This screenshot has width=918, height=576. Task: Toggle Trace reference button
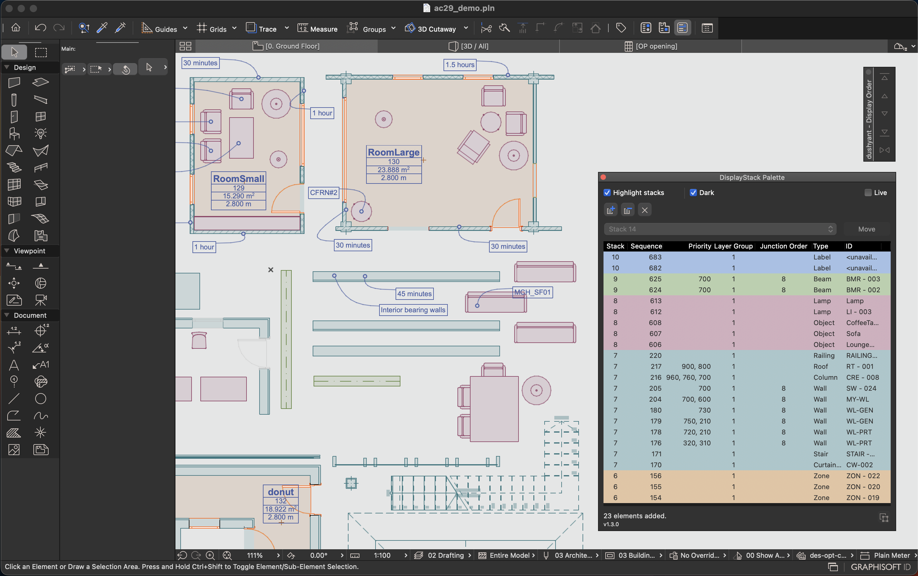click(261, 29)
